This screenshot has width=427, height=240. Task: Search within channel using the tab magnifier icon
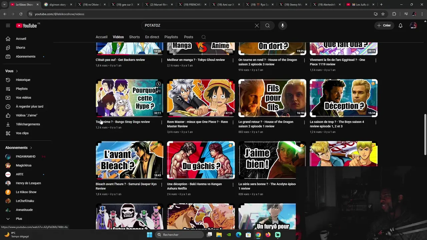click(x=203, y=37)
